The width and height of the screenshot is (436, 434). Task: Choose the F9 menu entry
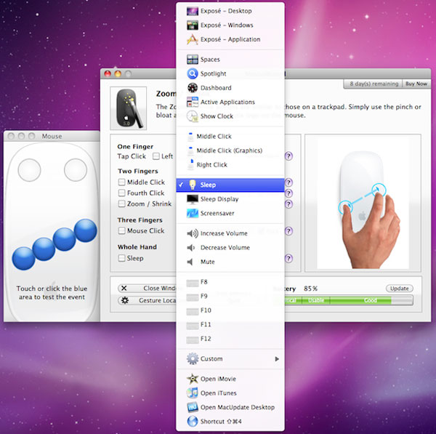230,296
